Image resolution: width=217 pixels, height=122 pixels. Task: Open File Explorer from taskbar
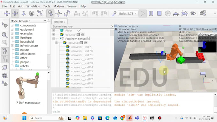pyautogui.click(x=85, y=118)
